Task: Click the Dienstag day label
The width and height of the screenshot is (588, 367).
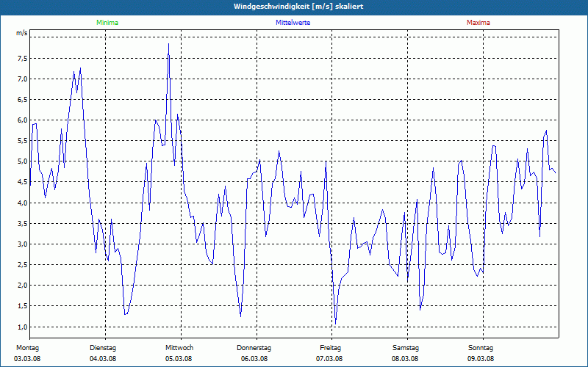Action: (x=103, y=348)
